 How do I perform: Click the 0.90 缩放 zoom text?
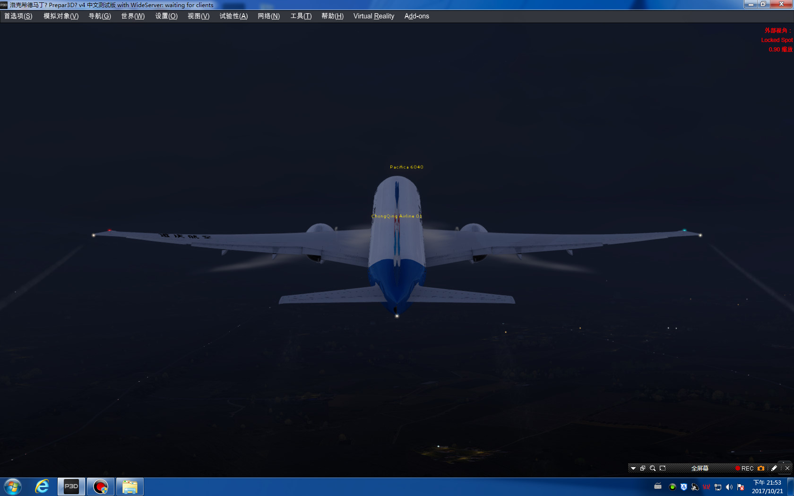(780, 50)
